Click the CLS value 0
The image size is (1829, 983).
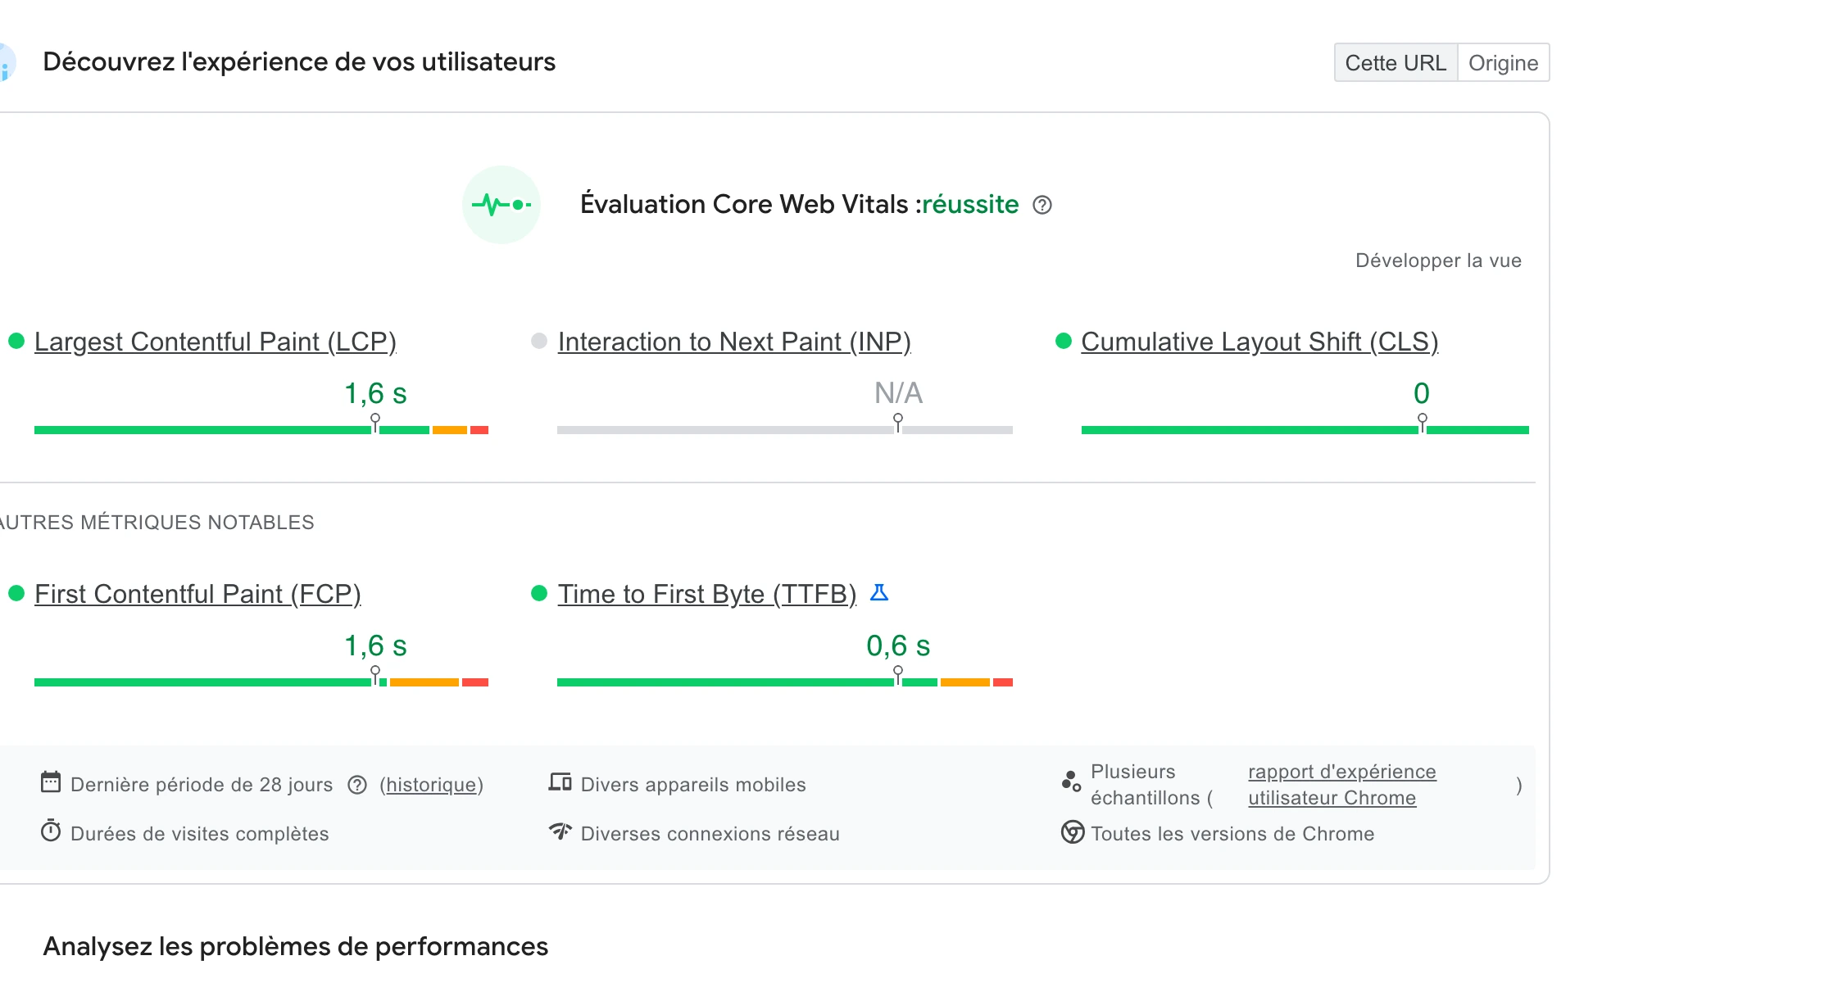1422,393
